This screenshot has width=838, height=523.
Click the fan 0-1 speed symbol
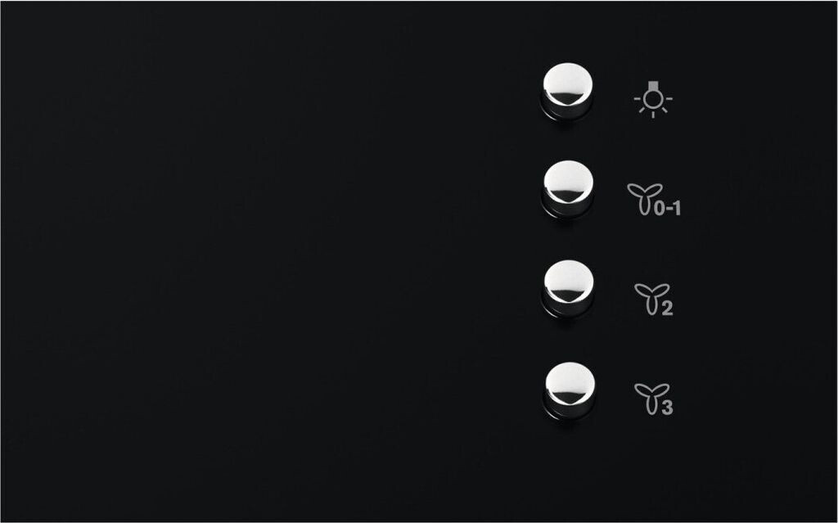(x=654, y=200)
